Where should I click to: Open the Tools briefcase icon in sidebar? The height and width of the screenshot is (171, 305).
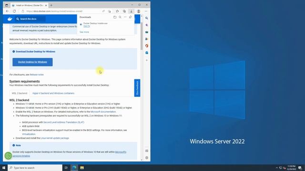pos(147,32)
